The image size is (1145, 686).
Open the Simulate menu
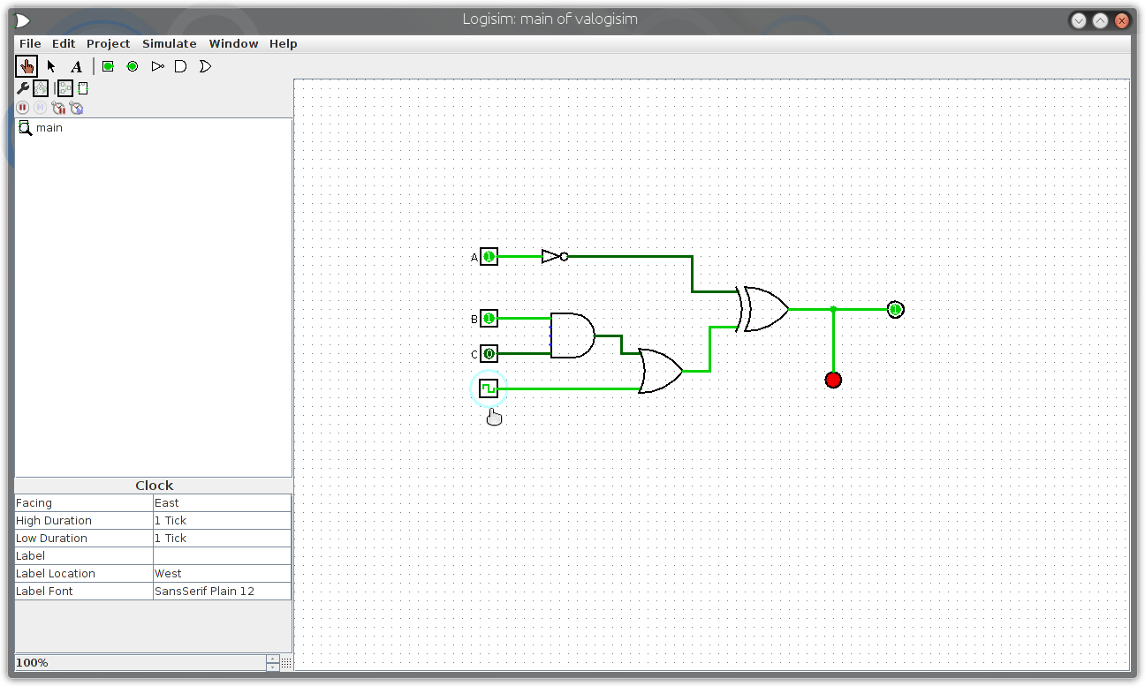pyautogui.click(x=170, y=43)
